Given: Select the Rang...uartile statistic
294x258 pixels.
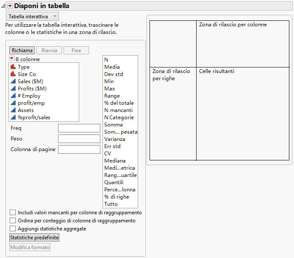Looking at the screenshot, I should coord(120,175).
